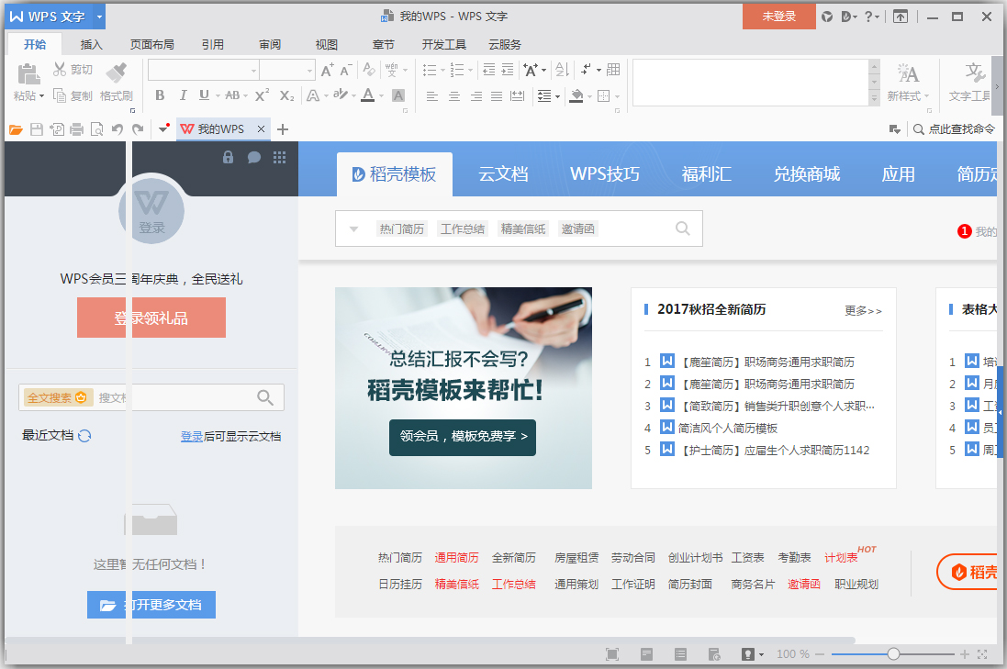Click the undo arrow icon
This screenshot has width=1007, height=669.
[117, 129]
